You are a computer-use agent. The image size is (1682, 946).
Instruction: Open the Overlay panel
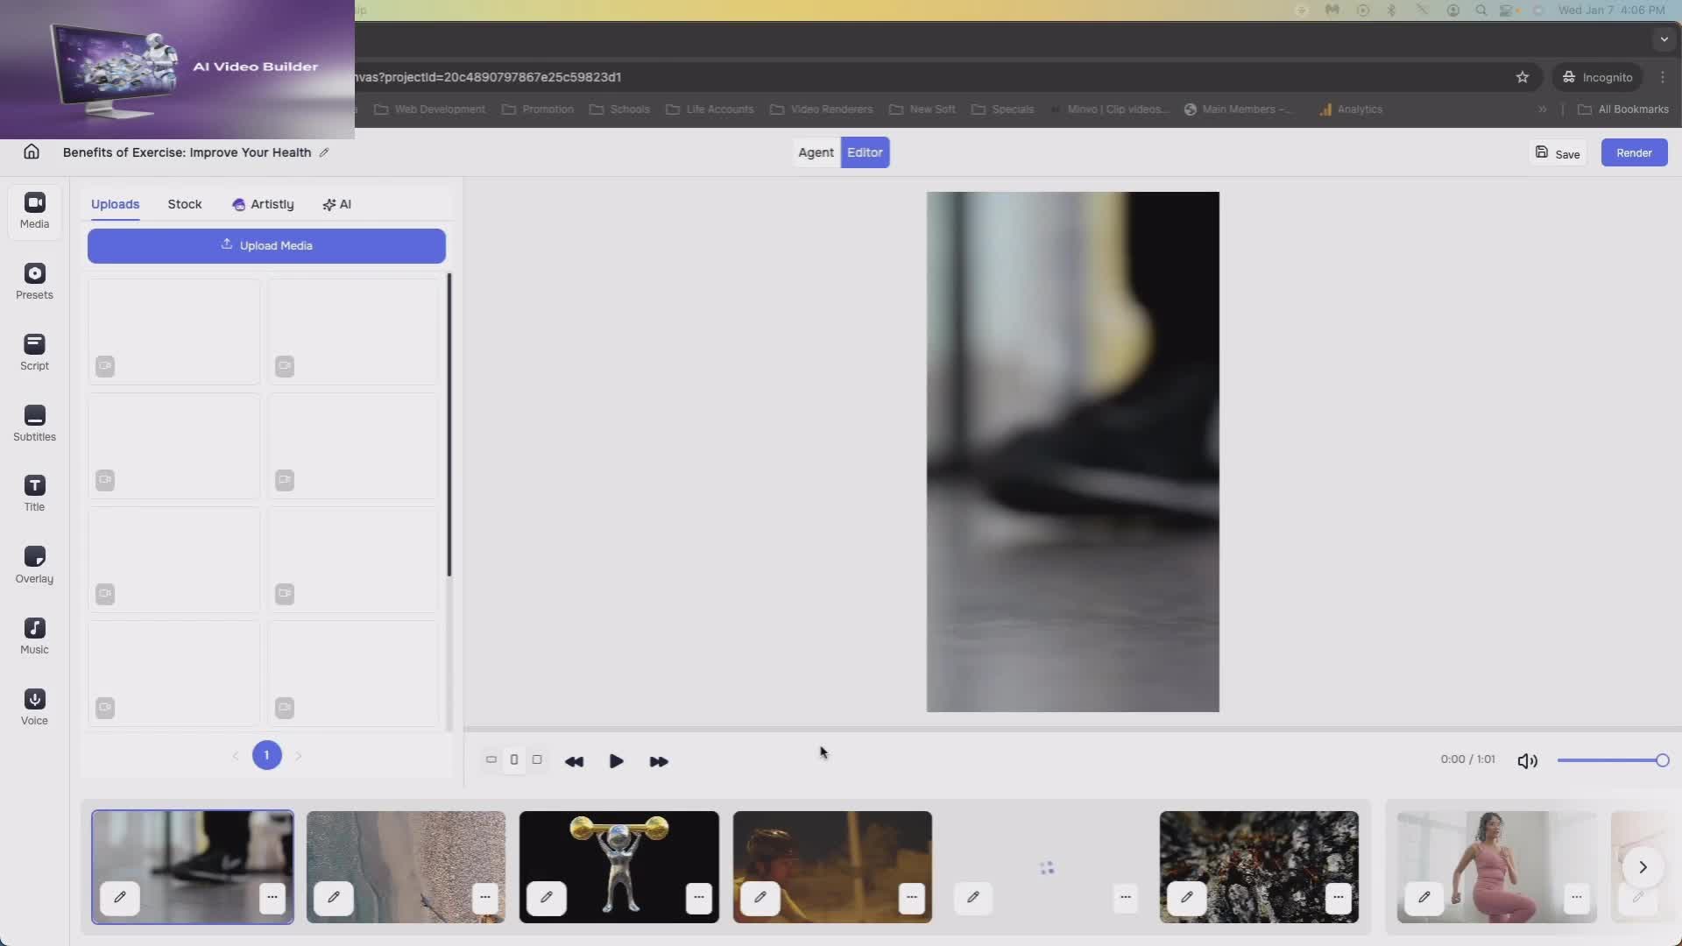(34, 565)
